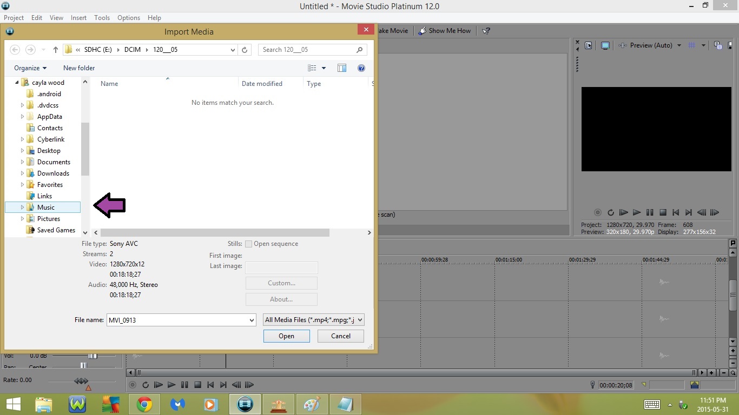Expand the Music folder in tree
Viewport: 739px width, 415px height.
click(x=23, y=207)
